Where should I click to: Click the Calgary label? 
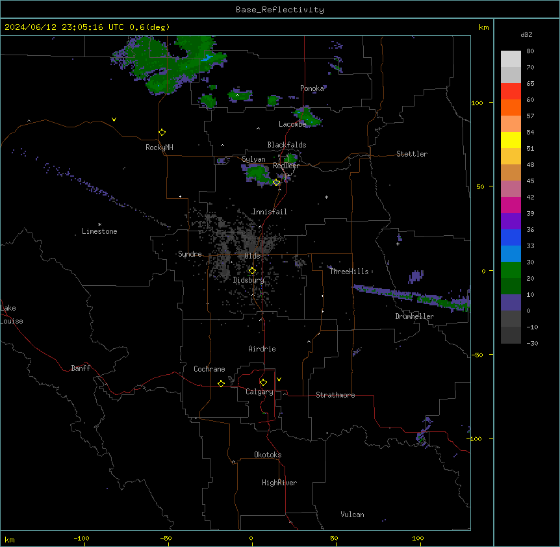(x=260, y=392)
